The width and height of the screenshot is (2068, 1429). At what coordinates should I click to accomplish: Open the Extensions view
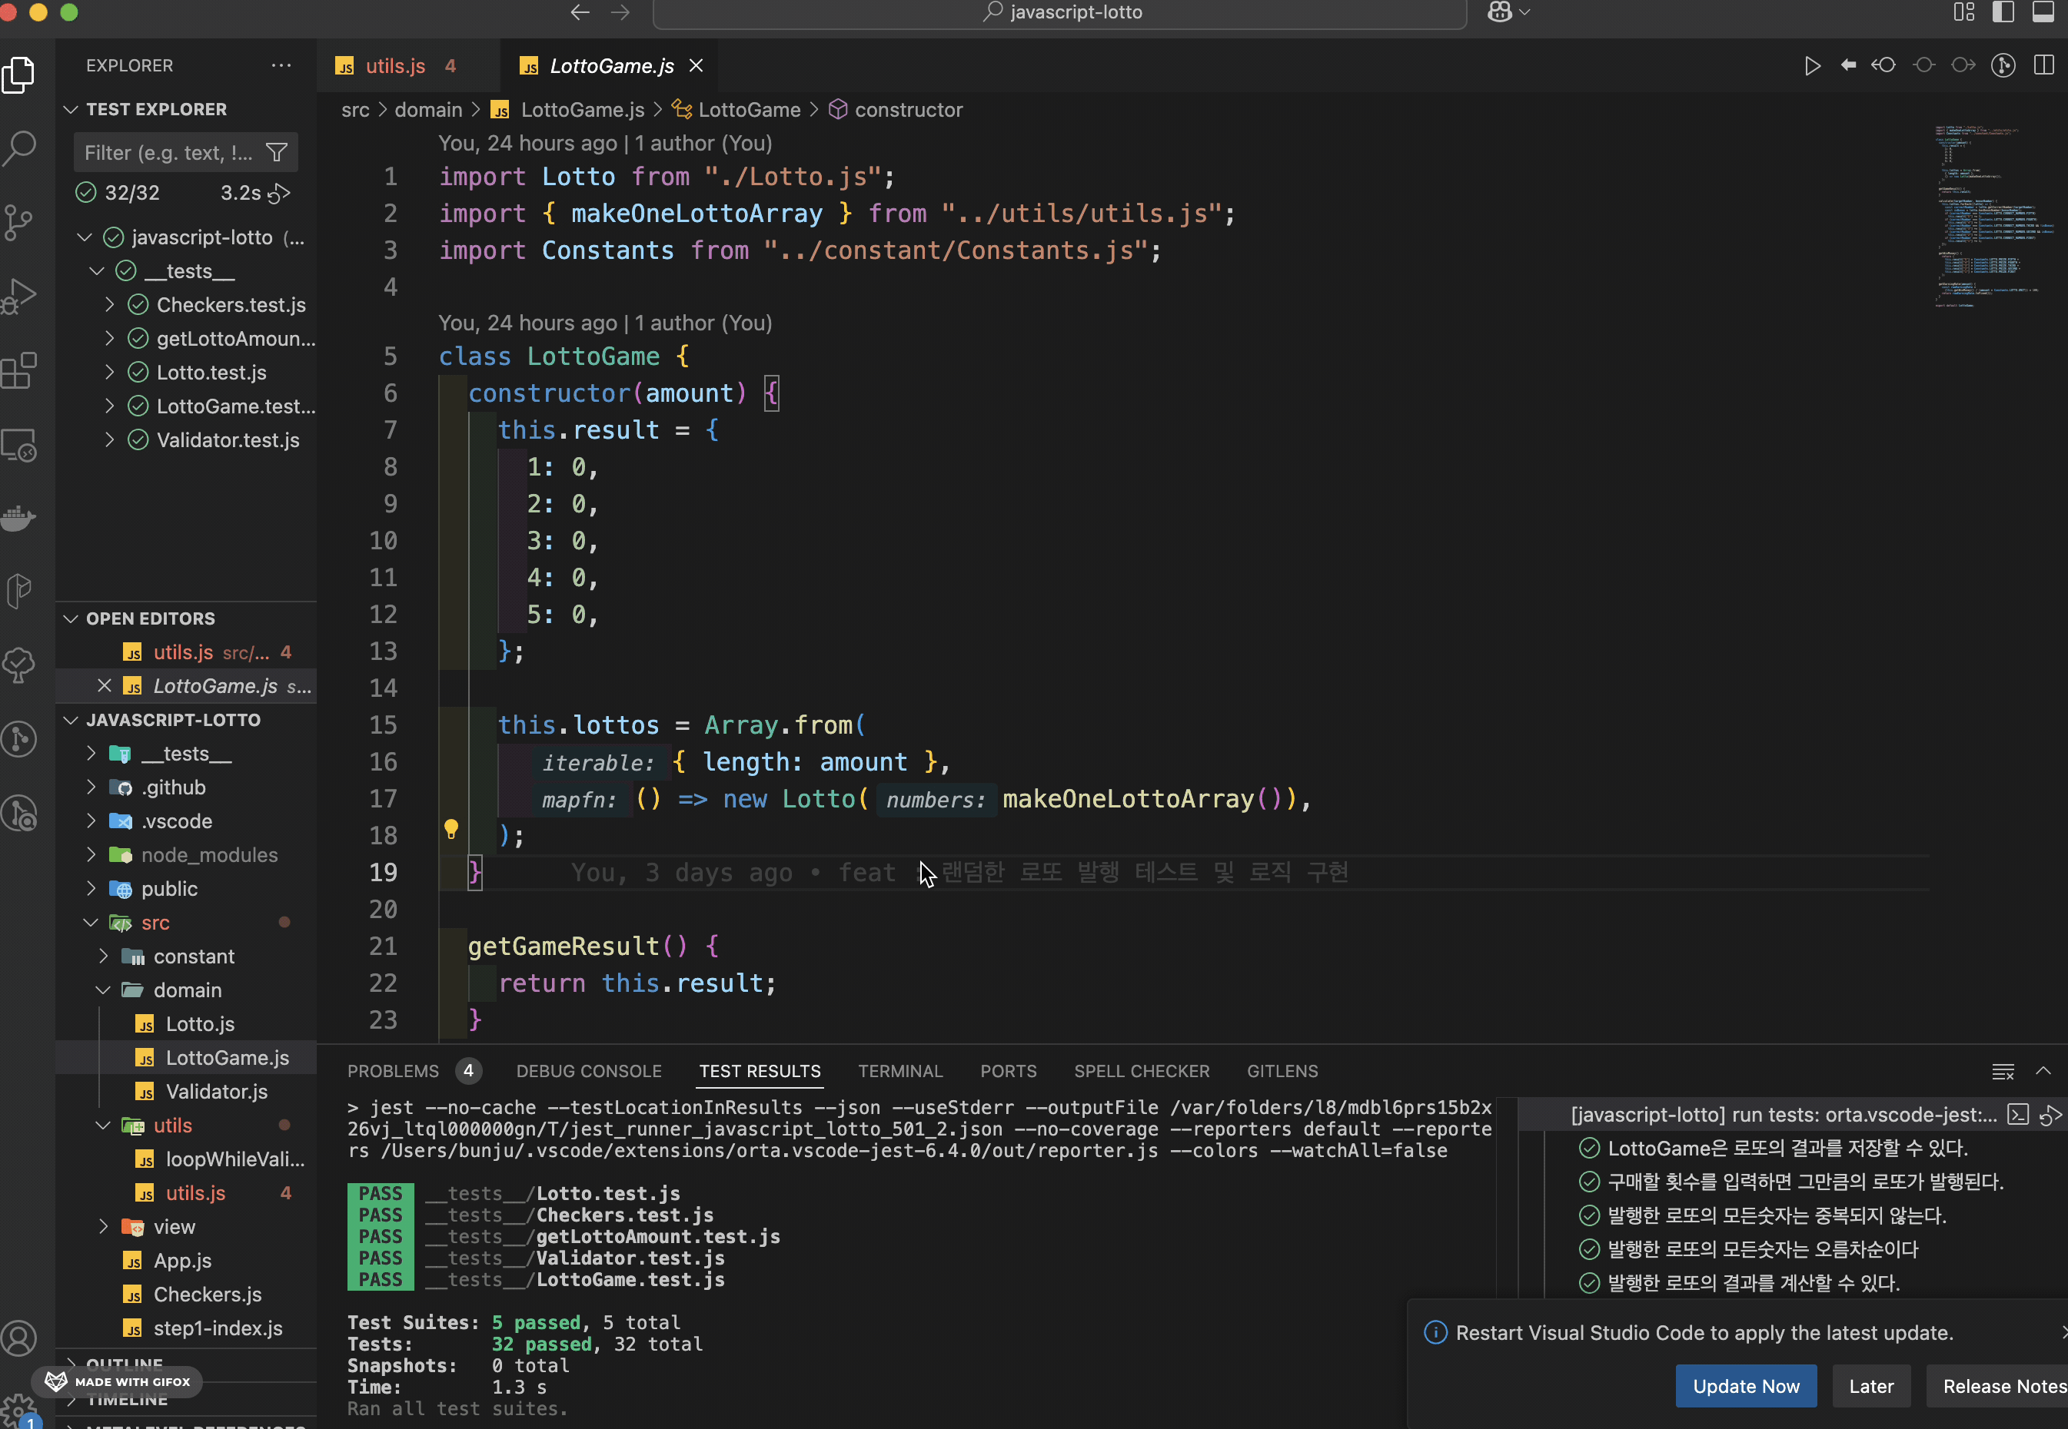coord(18,370)
